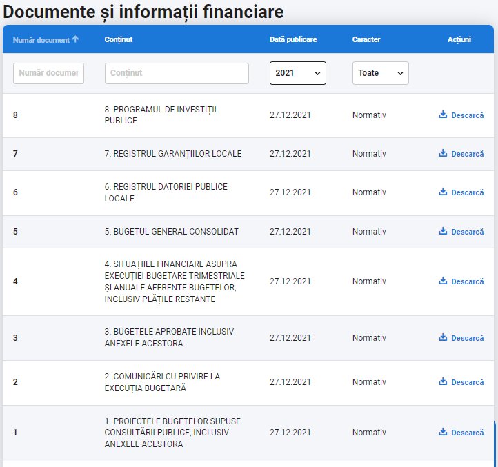Image resolution: width=498 pixels, height=467 pixels.
Task: Click Descarcă for Situațiile Financiare row
Action: 467,281
